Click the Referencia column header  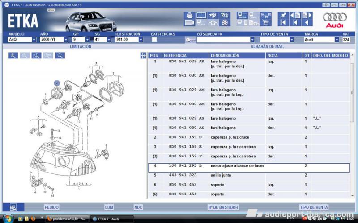[185, 55]
